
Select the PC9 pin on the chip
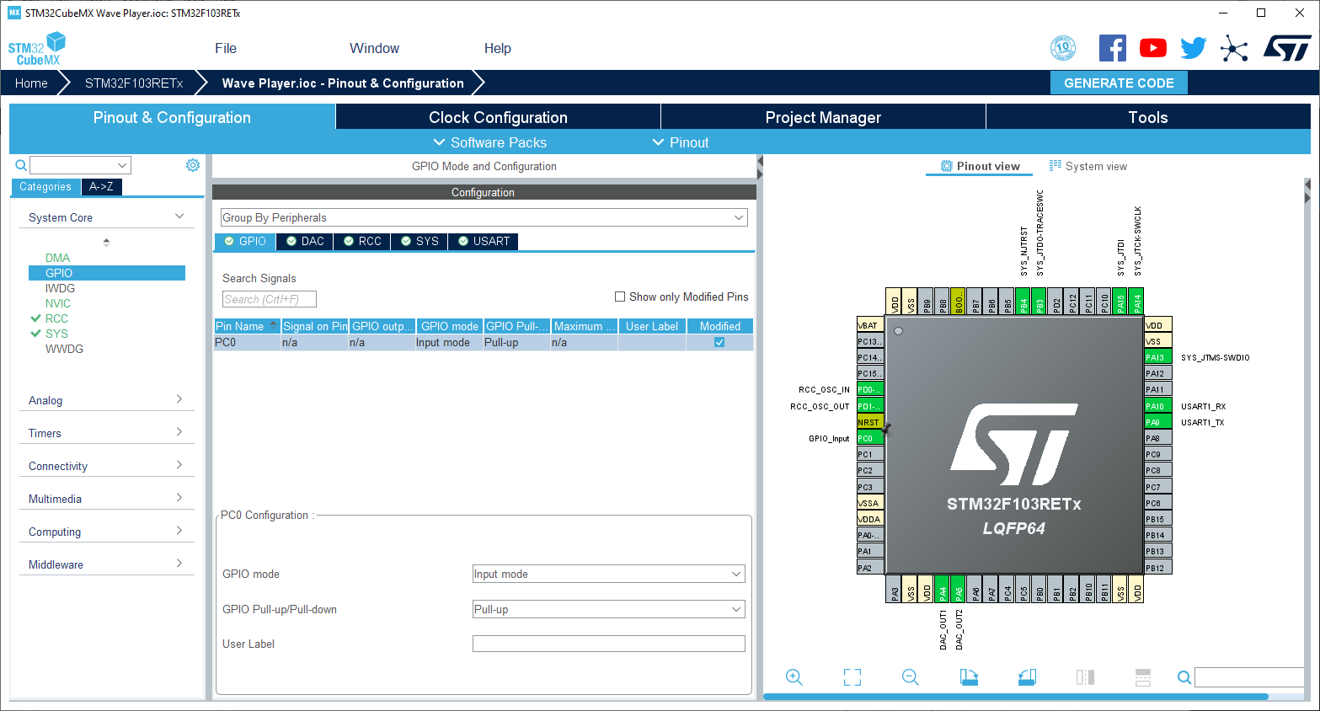tap(1157, 454)
